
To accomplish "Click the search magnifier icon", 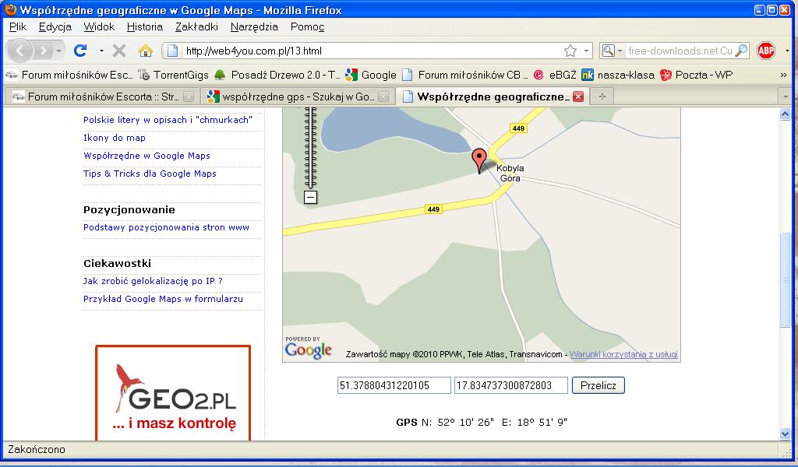I will 741,51.
